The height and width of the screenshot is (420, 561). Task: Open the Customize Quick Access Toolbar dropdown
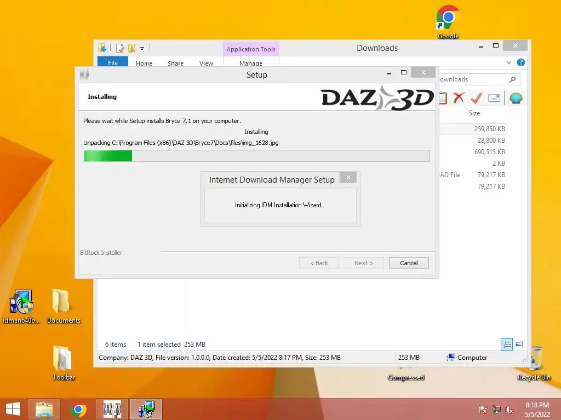tap(142, 48)
